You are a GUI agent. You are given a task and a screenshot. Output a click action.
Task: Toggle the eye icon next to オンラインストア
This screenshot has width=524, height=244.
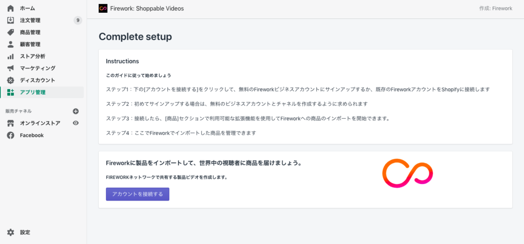(x=76, y=123)
